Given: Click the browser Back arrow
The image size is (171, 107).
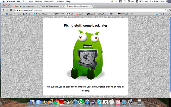Looking at the screenshot, I should point(4,10).
